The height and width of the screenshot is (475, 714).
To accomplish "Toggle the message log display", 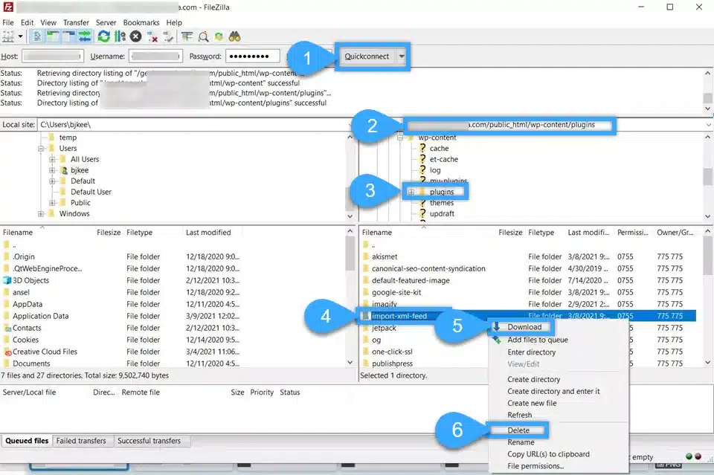I will [x=38, y=36].
